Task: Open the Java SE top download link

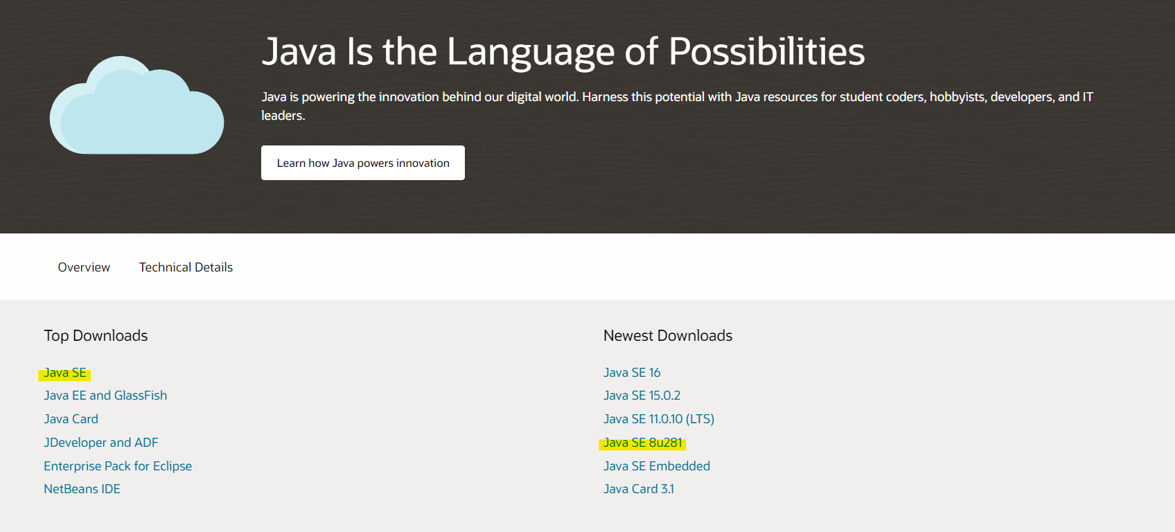Action: [65, 373]
